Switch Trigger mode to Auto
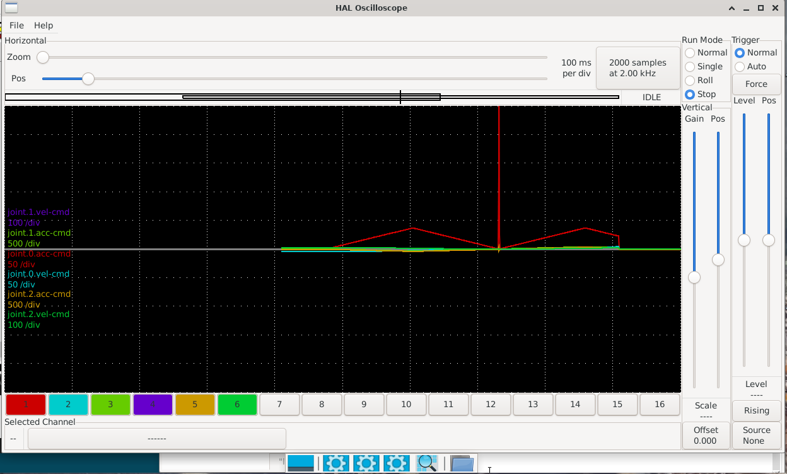 [740, 67]
